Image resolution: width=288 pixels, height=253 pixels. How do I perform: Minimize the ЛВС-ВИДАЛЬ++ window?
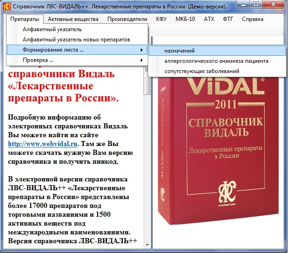243,4
